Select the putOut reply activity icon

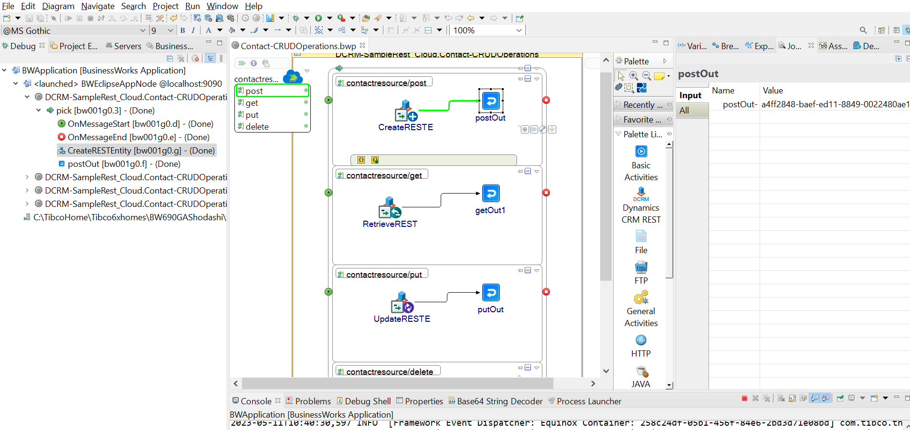pyautogui.click(x=491, y=293)
